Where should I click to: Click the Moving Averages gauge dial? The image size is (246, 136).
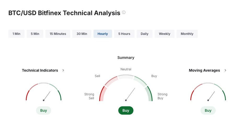pos(208,92)
